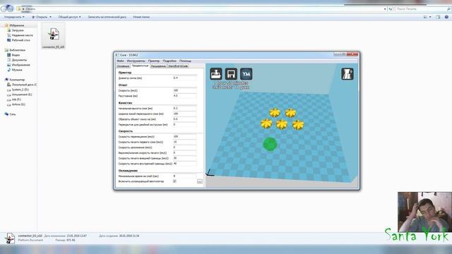This screenshot has height=254, width=452.
Task: Open the Помощь menu in Cura
Action: (185, 61)
